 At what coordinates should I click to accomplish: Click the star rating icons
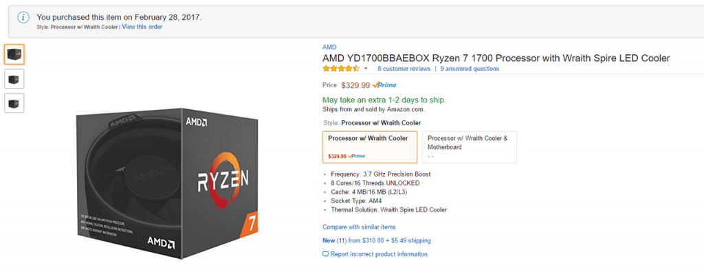click(x=341, y=69)
